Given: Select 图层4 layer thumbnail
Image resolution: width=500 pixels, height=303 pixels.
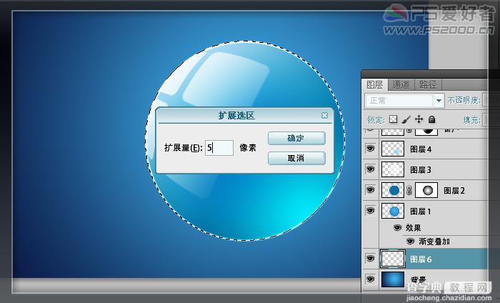Looking at the screenshot, I should pyautogui.click(x=393, y=149).
